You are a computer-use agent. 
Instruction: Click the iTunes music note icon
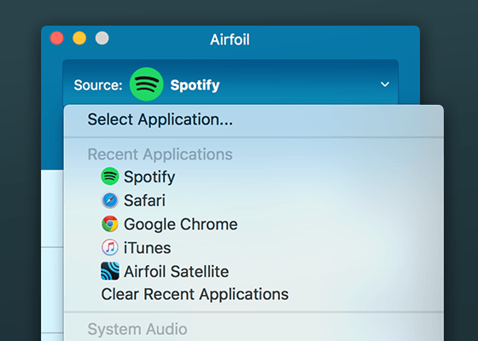[110, 247]
